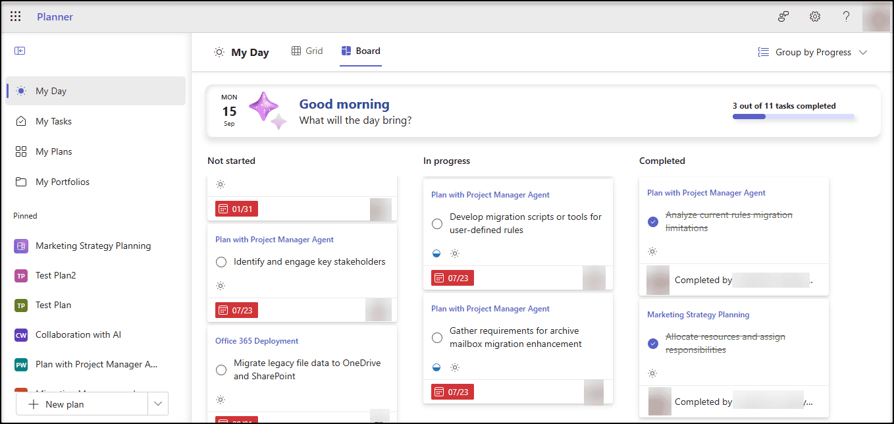Viewport: 894px width, 424px height.
Task: Open task titled Identify and engage key stakeholders
Action: (309, 262)
